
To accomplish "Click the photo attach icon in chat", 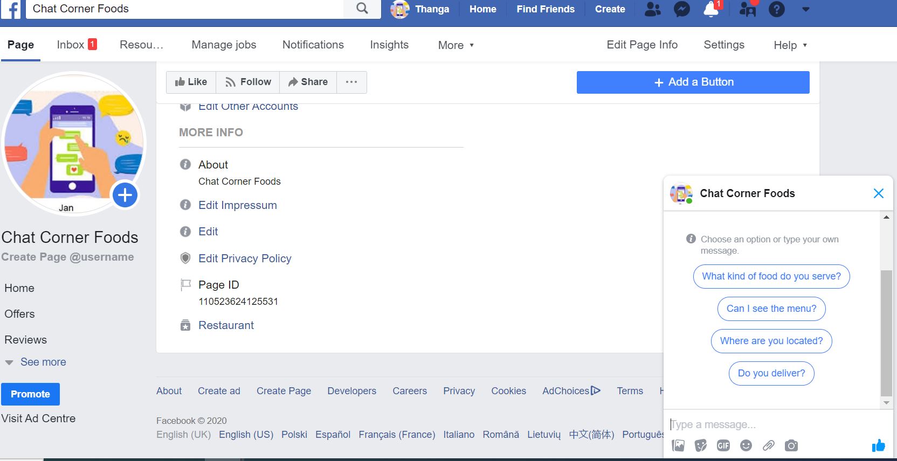I will click(678, 445).
